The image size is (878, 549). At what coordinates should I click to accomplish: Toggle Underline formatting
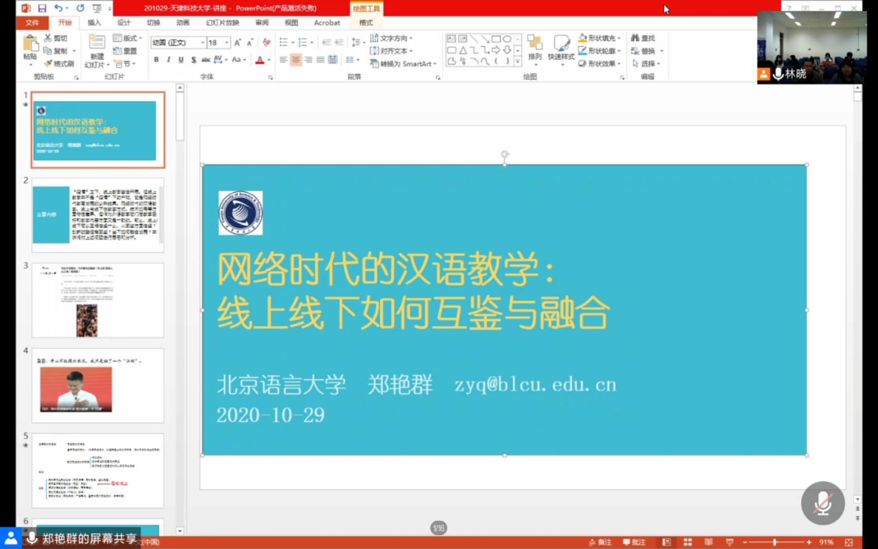click(x=181, y=60)
